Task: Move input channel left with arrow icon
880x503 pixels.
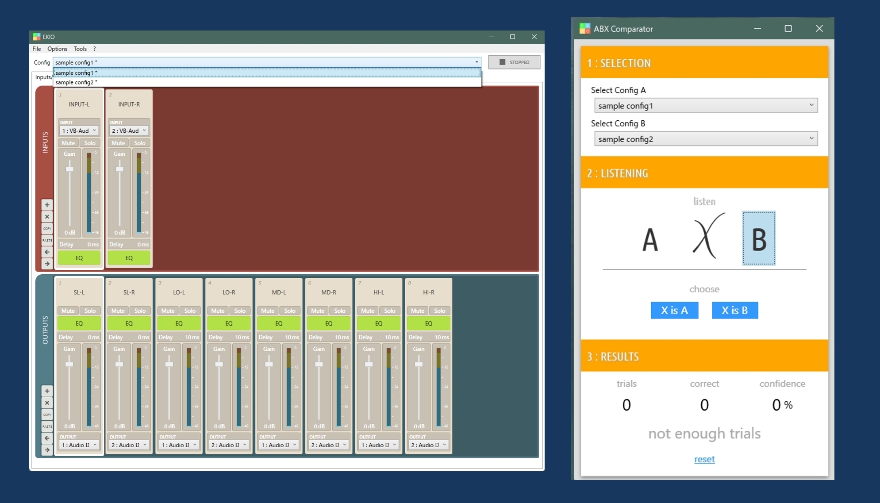Action: click(x=47, y=252)
